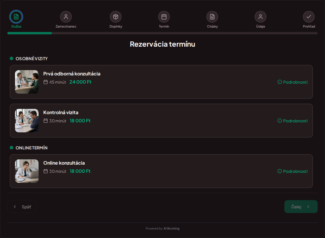325x238 pixels.
Task: Open the AI Booking footer link
Action: click(171, 229)
